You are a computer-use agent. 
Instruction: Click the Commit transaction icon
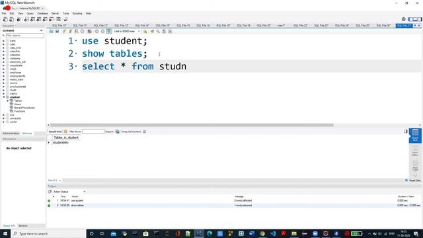(x=96, y=31)
